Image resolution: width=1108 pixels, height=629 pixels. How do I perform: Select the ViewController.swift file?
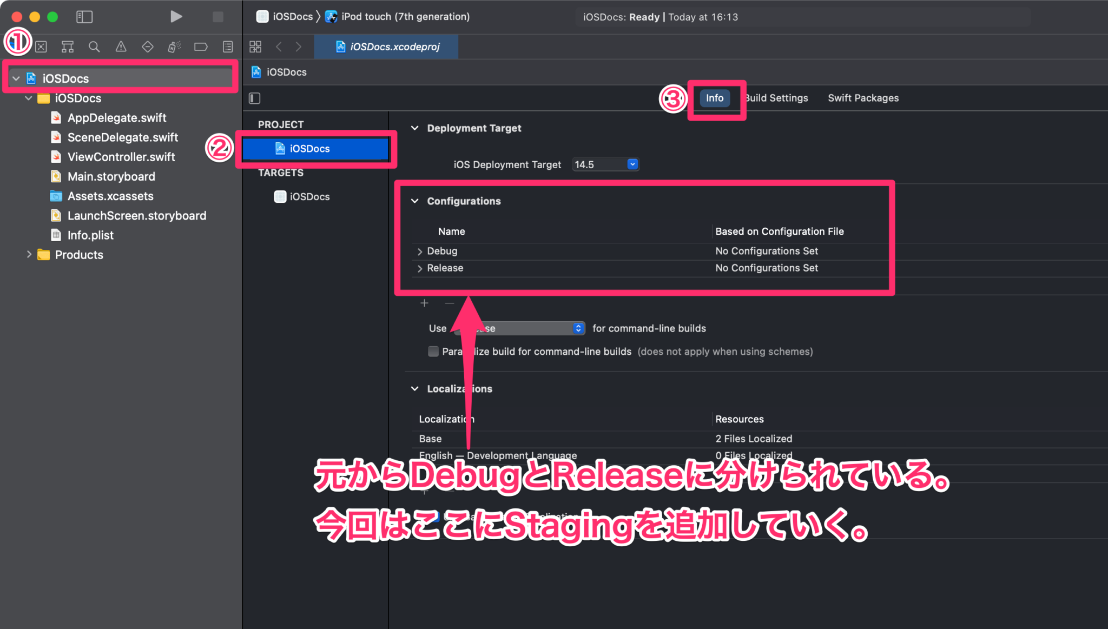(x=121, y=157)
